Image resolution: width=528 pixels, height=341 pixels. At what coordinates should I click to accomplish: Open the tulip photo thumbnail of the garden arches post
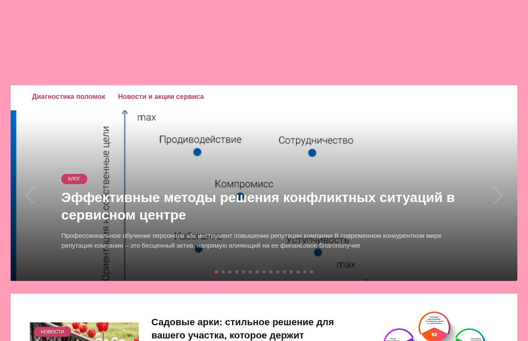click(x=84, y=332)
